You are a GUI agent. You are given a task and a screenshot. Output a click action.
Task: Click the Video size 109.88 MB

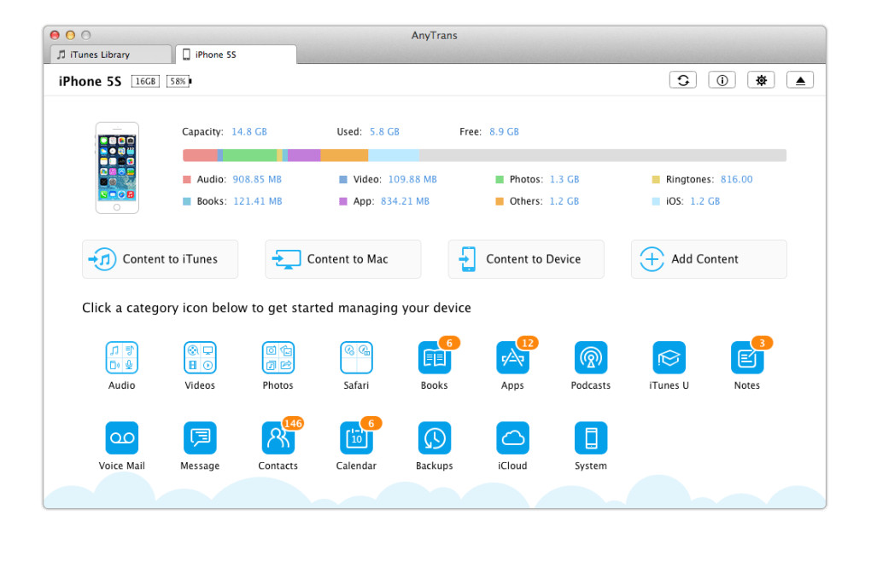pos(412,180)
